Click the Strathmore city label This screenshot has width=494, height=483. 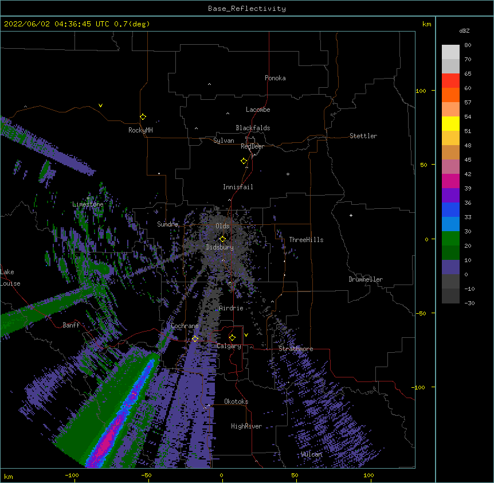pos(296,349)
